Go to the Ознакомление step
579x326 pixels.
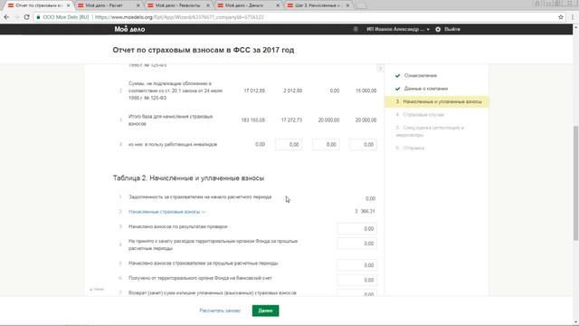[420, 75]
